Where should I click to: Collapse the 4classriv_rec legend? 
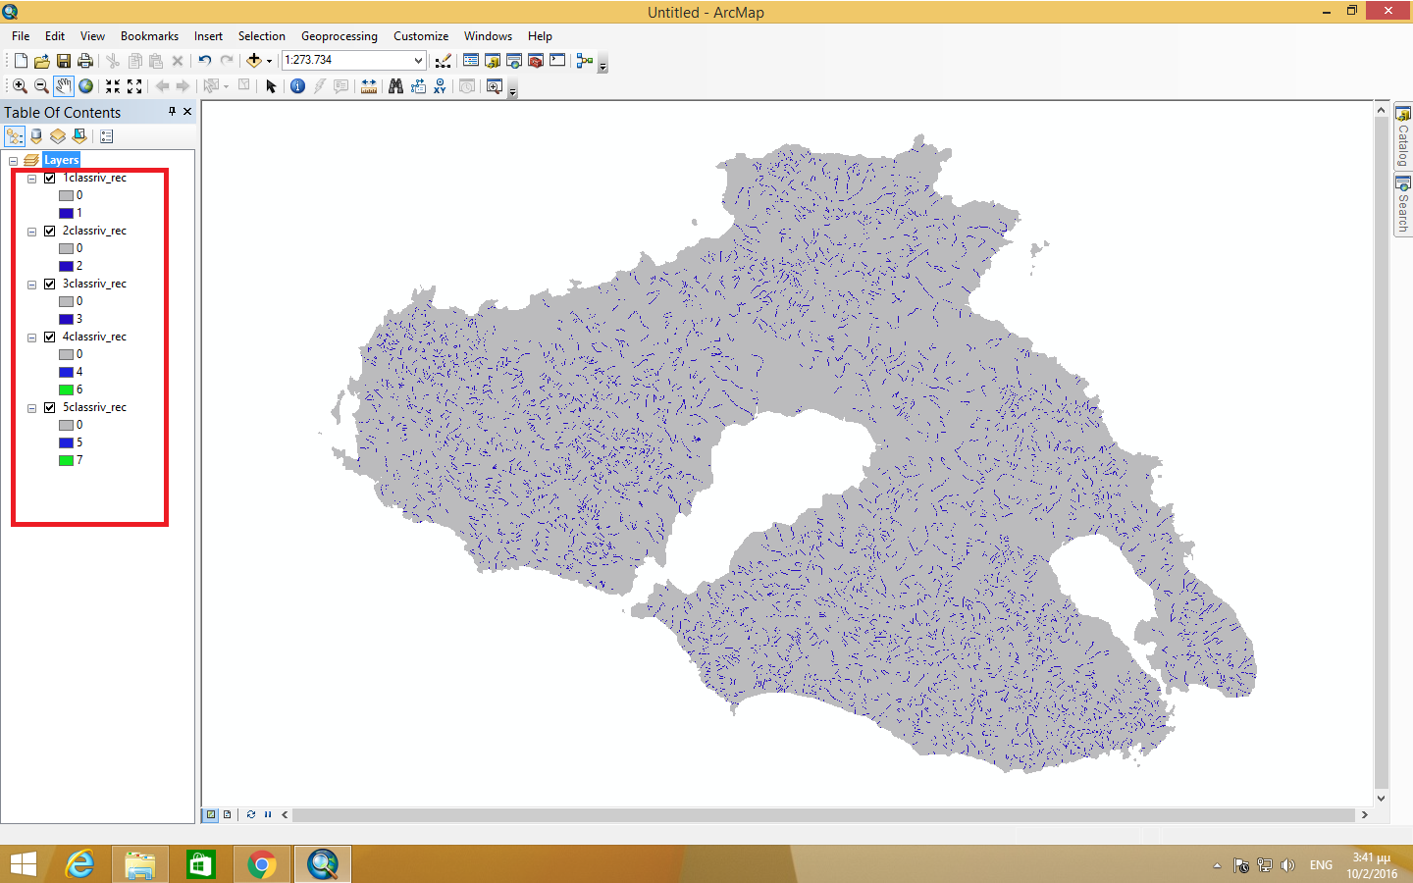click(x=31, y=338)
